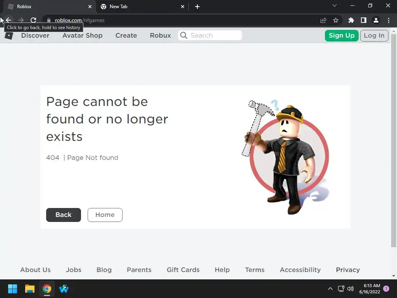The image size is (397, 298).
Task: Open the Chrome profile avatar icon
Action: pyautogui.click(x=376, y=20)
